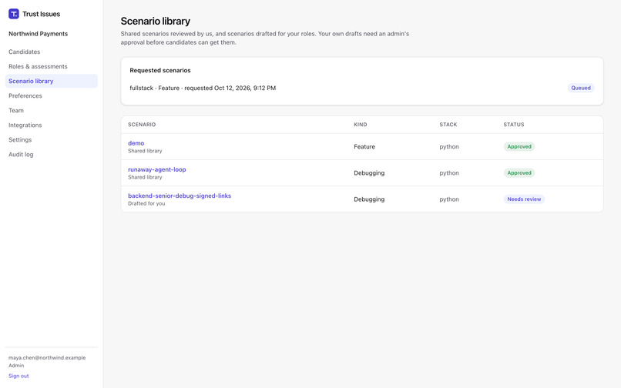This screenshot has width=621, height=388.
Task: Click the Scenario library page title
Action: pyautogui.click(x=156, y=21)
